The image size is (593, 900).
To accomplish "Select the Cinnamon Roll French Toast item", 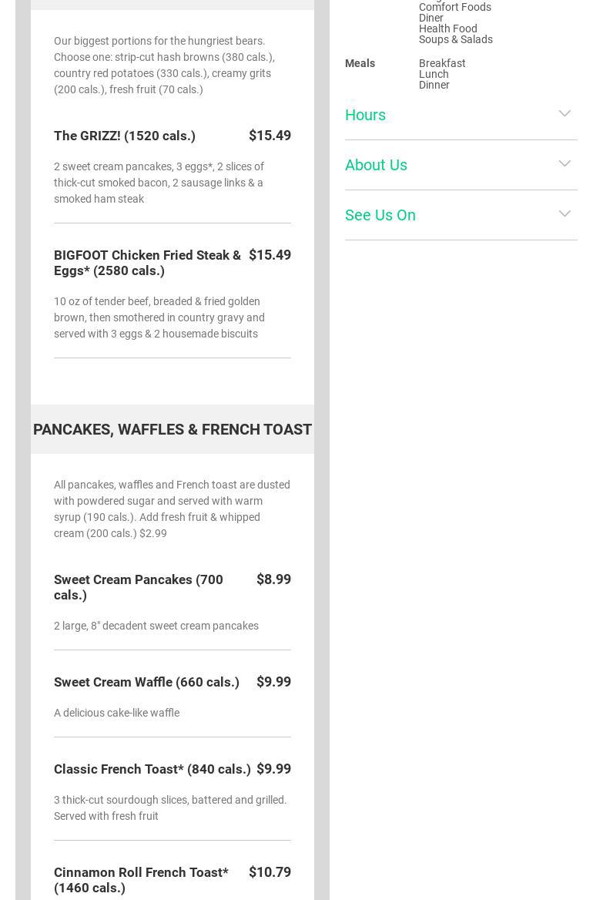I will (141, 880).
